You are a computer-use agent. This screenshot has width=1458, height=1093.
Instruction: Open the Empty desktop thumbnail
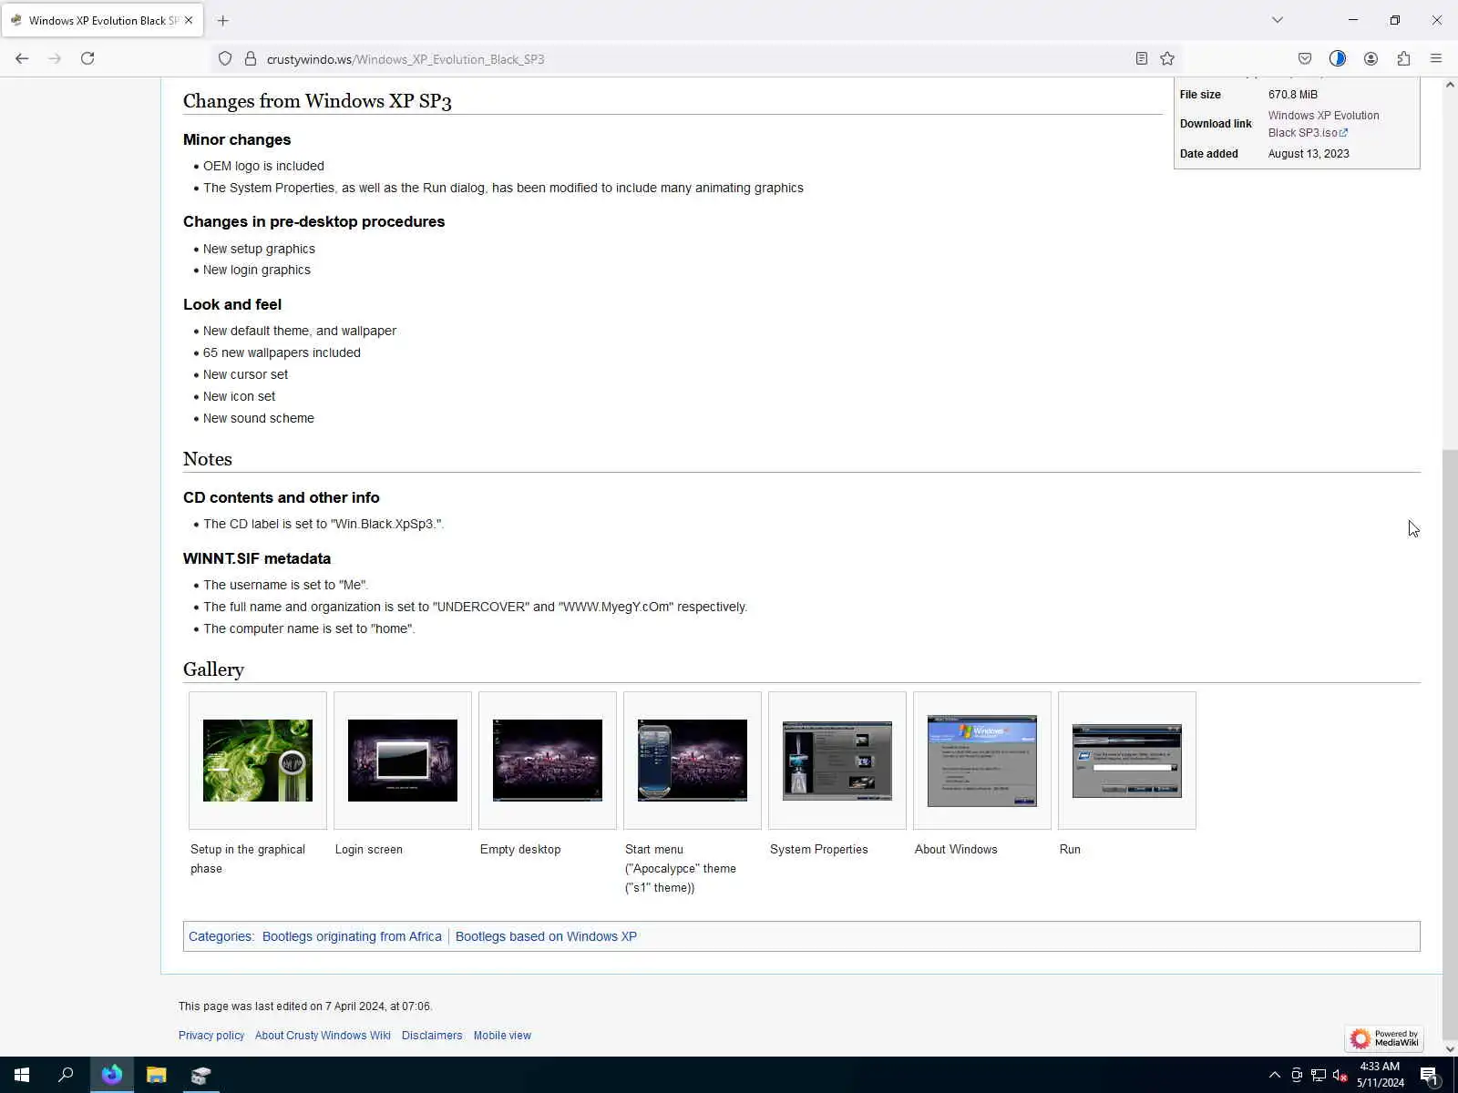[548, 761]
